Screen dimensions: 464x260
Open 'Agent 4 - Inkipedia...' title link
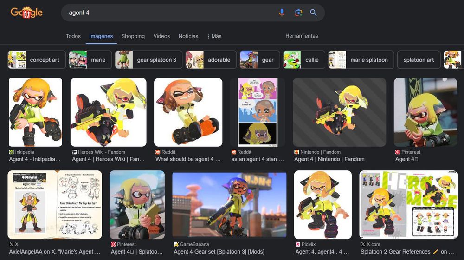click(35, 159)
